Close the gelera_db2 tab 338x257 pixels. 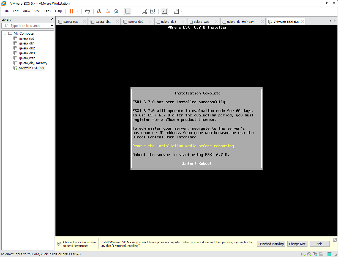150,22
